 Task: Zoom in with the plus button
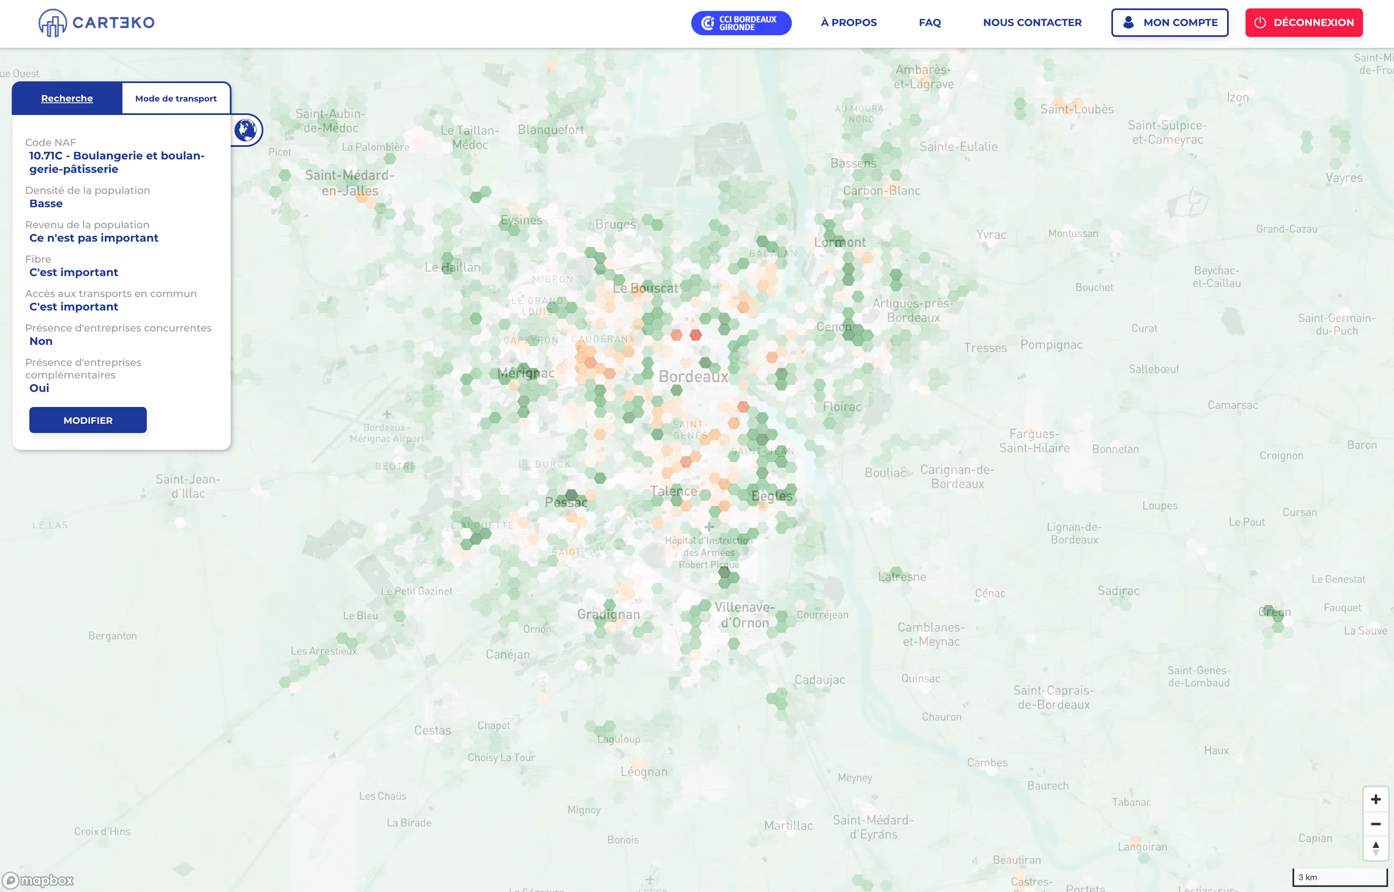[1376, 799]
